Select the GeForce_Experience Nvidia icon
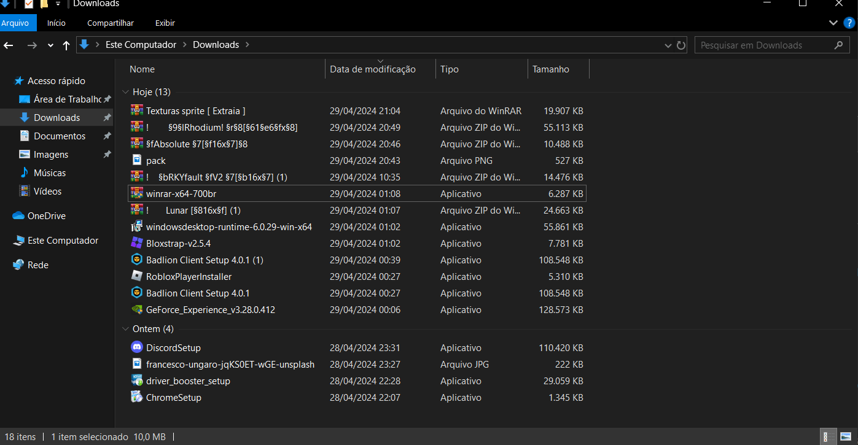The height and width of the screenshot is (445, 858). tap(137, 310)
